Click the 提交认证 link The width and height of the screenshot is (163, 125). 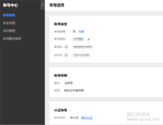(x=87, y=118)
